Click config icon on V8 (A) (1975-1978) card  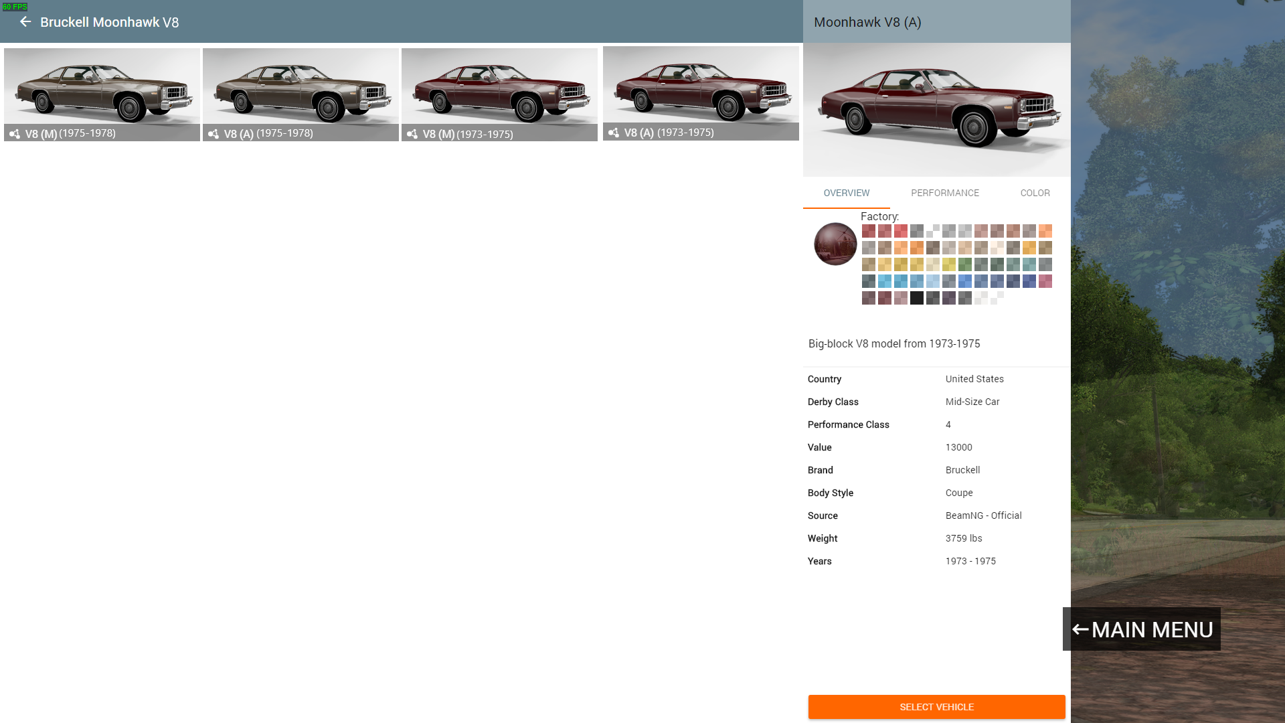(x=213, y=134)
